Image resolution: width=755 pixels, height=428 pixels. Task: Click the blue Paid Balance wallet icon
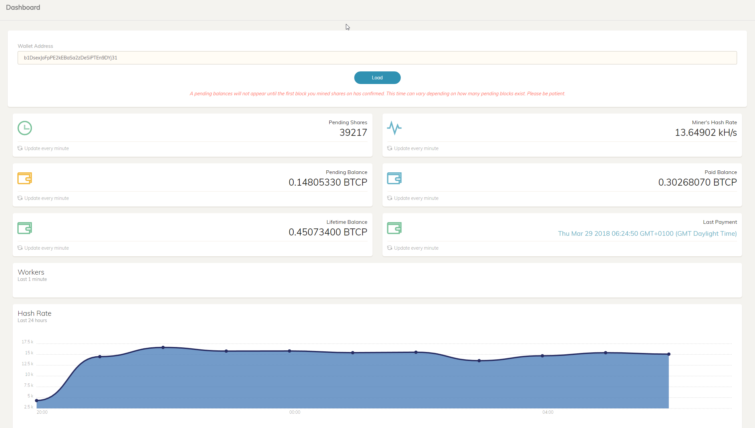(x=394, y=178)
